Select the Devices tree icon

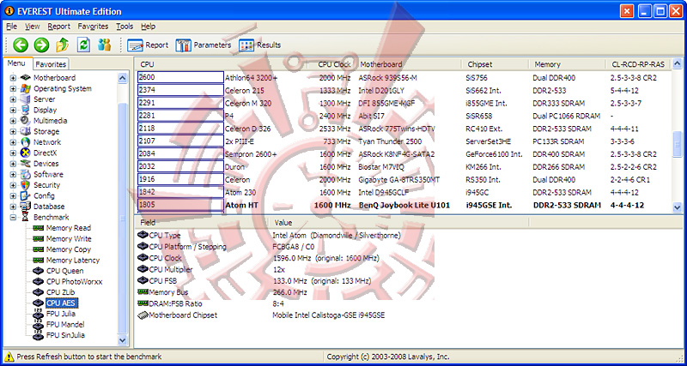pyautogui.click(x=26, y=164)
